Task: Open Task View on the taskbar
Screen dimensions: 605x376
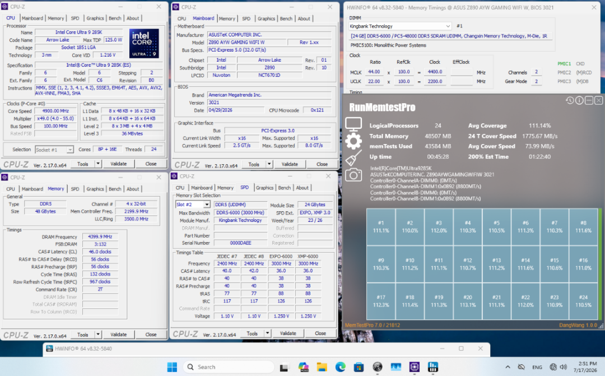Action: [x=284, y=367]
